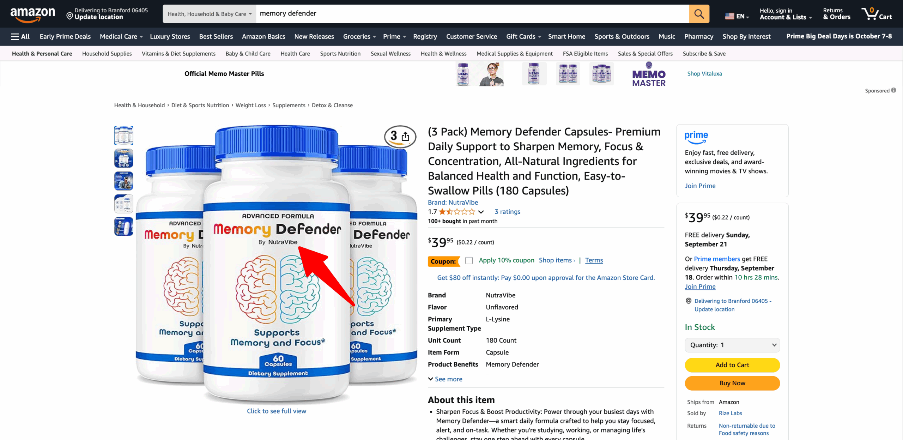Click the orange search magnifier button
The height and width of the screenshot is (440, 903).
coord(699,14)
